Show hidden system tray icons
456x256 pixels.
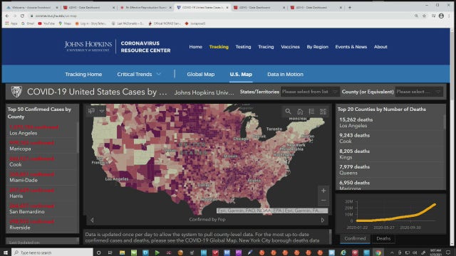[x=392, y=252]
